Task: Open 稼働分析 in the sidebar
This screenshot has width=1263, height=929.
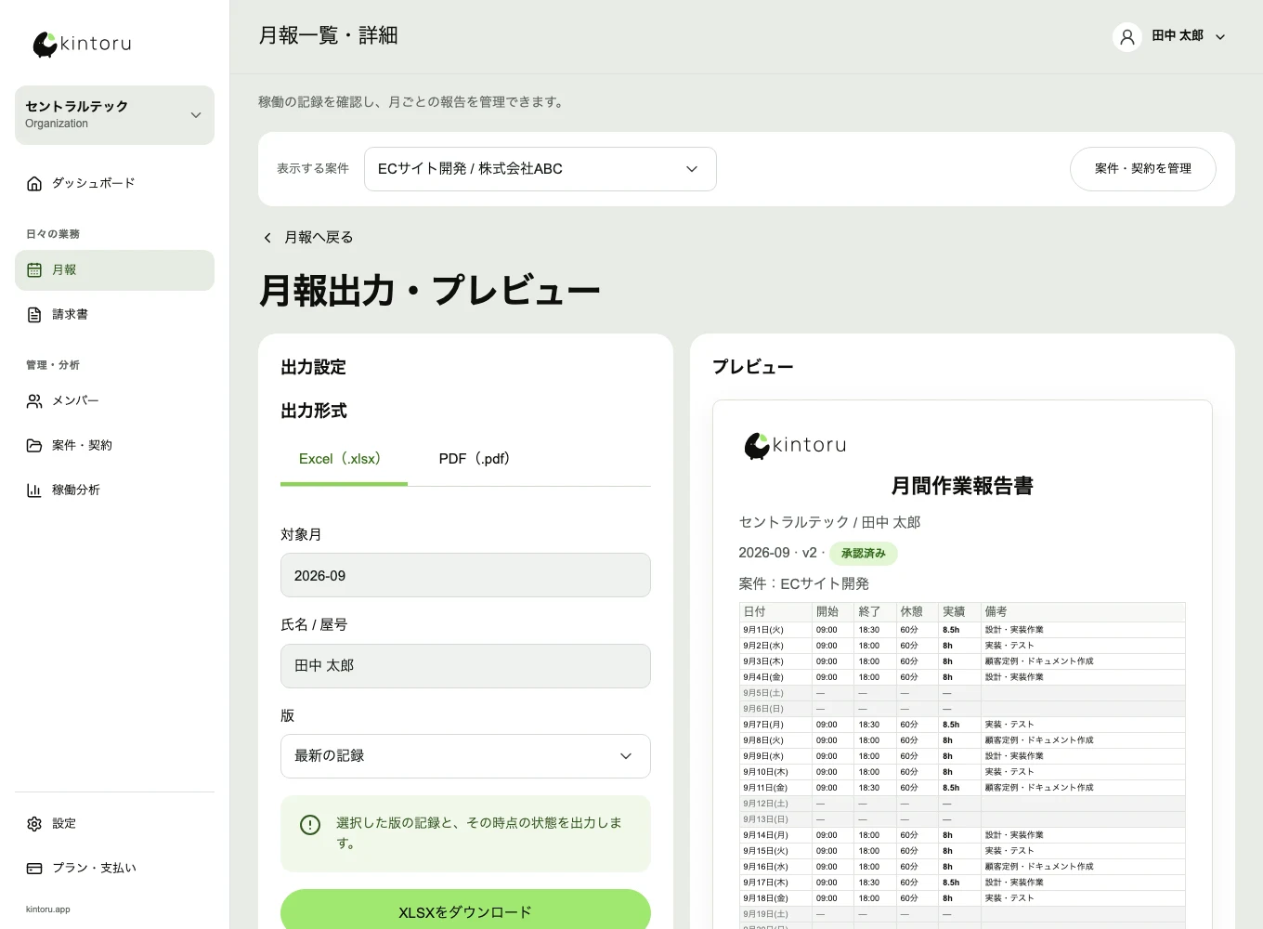Action: [x=114, y=490]
